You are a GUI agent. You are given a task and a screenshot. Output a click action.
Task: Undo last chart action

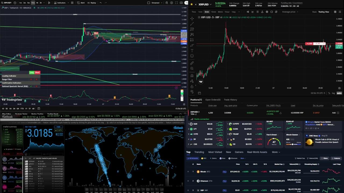pyautogui.click(x=101, y=3)
